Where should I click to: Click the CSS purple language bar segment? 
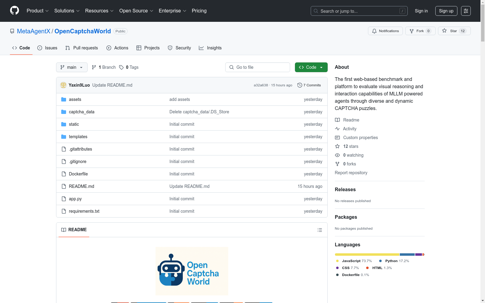click(x=419, y=255)
